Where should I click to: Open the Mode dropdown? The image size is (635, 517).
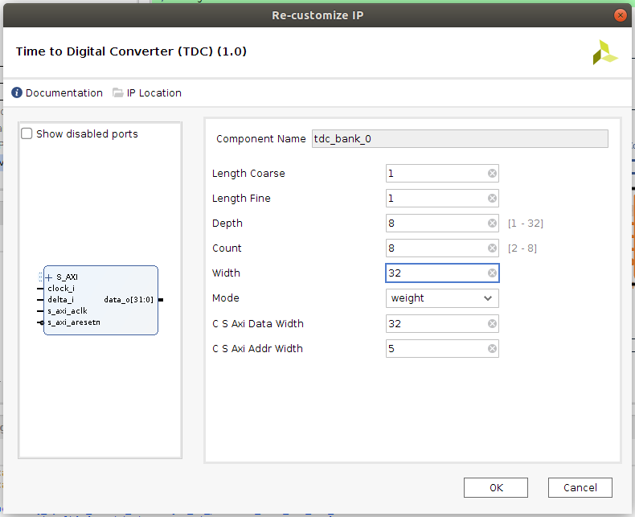tap(442, 298)
